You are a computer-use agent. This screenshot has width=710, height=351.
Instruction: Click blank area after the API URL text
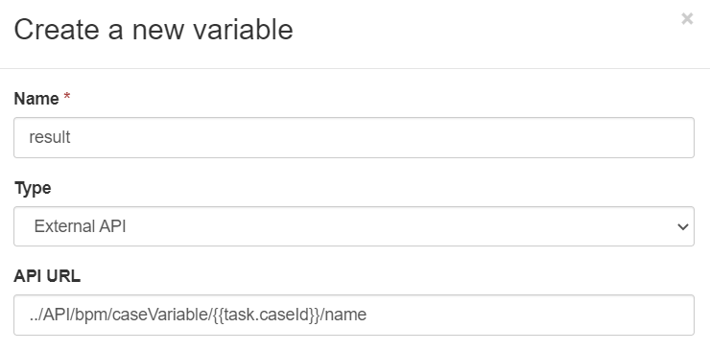click(x=530, y=315)
